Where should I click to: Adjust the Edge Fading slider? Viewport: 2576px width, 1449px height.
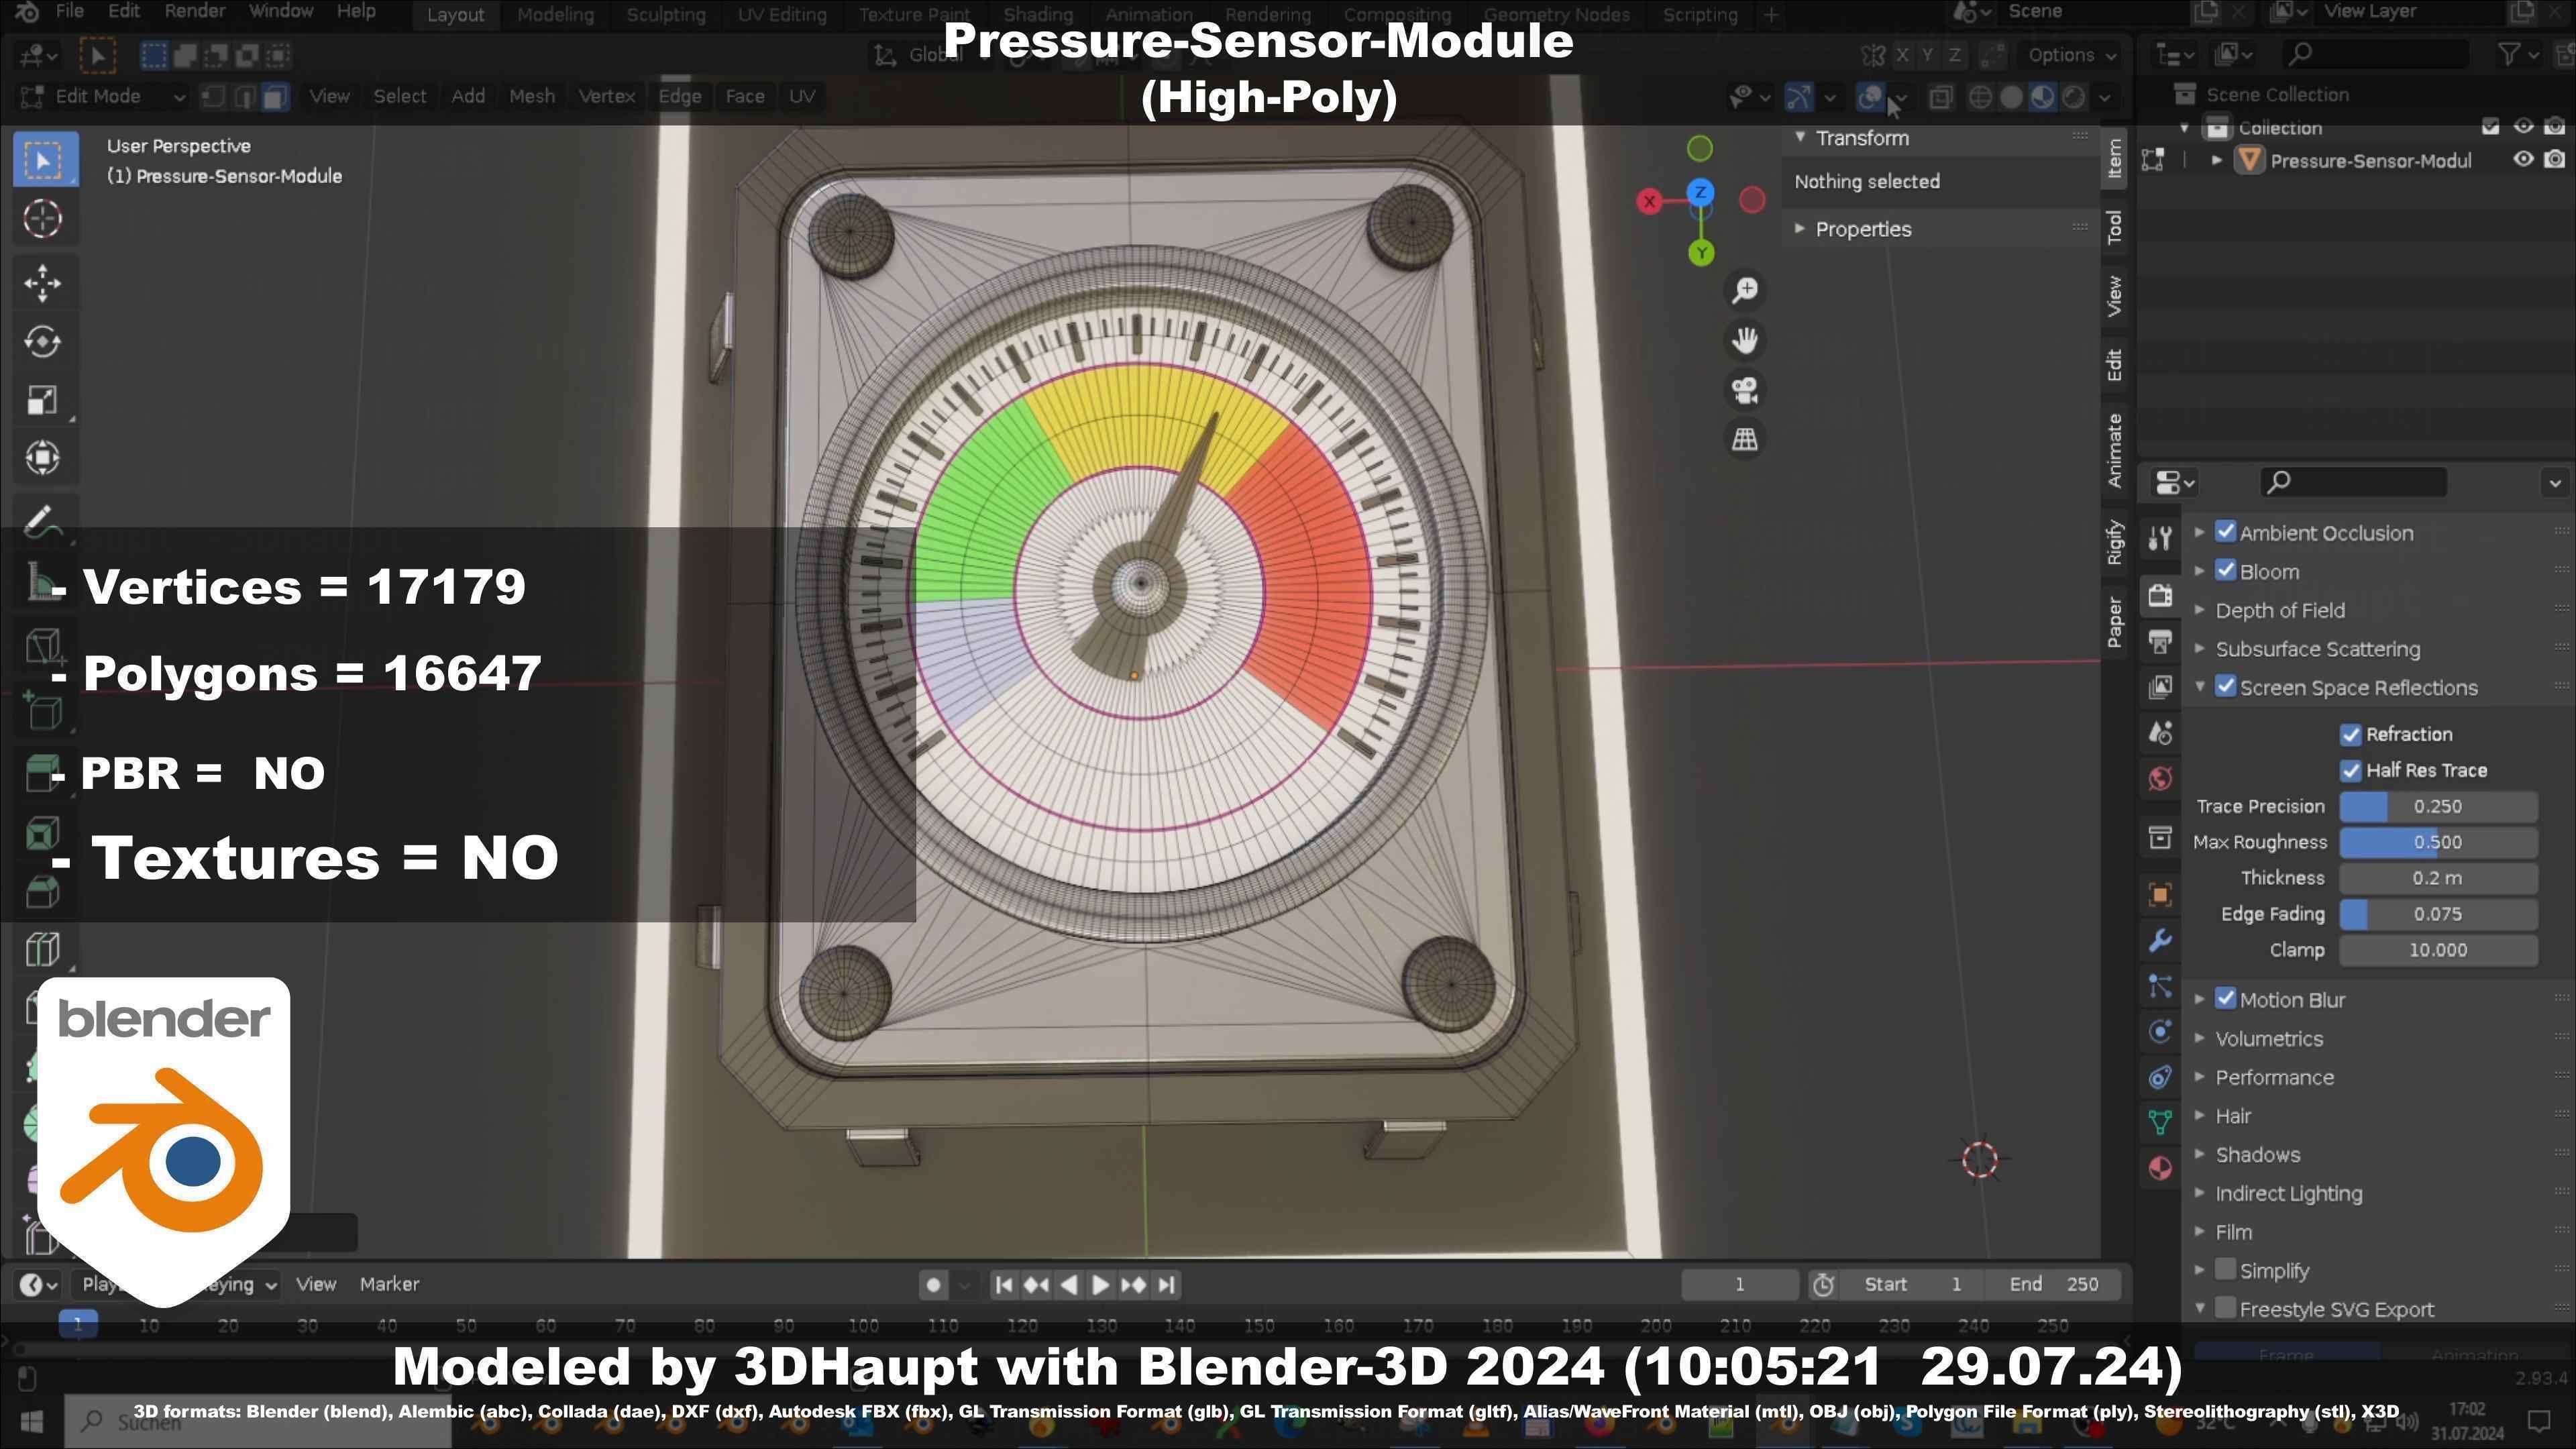click(x=2438, y=915)
